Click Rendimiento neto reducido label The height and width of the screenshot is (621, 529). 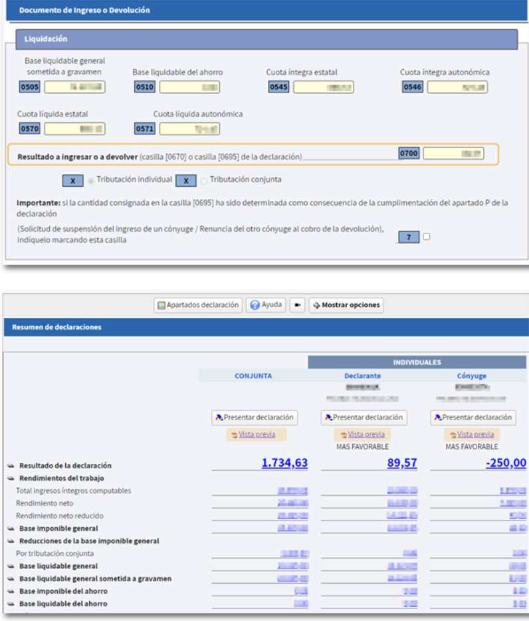tap(59, 516)
